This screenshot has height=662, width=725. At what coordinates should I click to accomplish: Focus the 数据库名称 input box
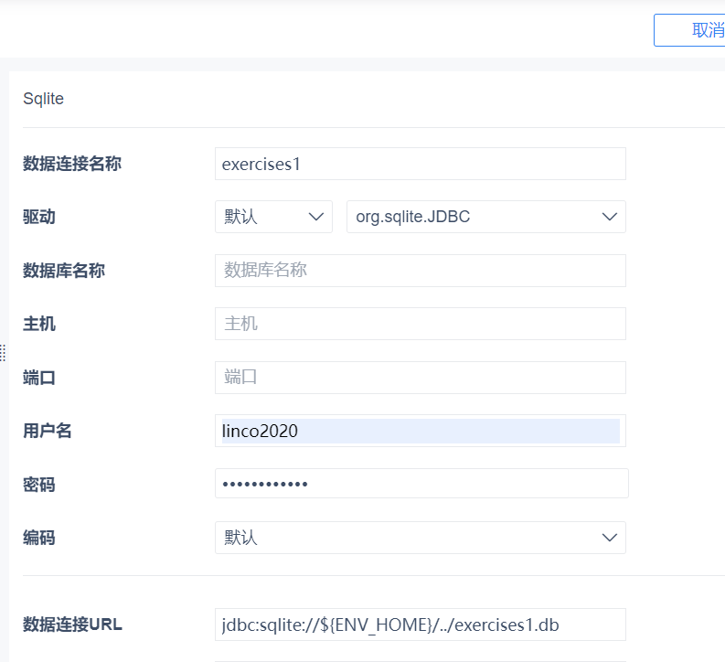420,271
